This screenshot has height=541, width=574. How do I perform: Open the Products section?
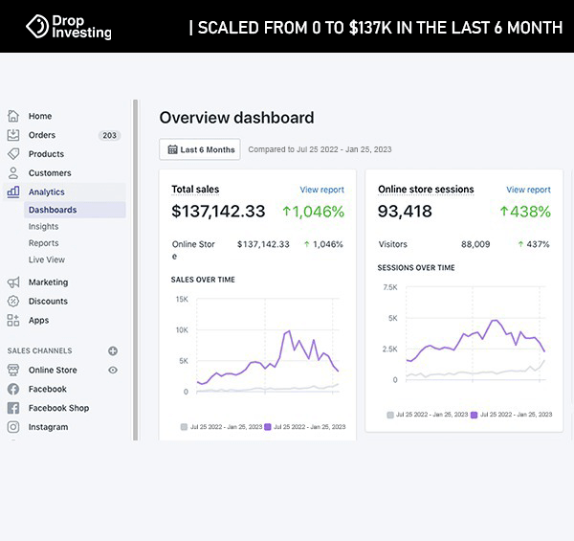(46, 154)
